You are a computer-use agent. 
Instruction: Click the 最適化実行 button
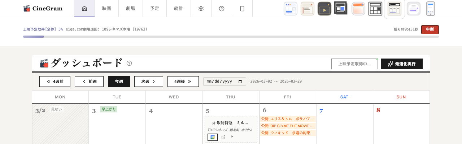(x=402, y=64)
